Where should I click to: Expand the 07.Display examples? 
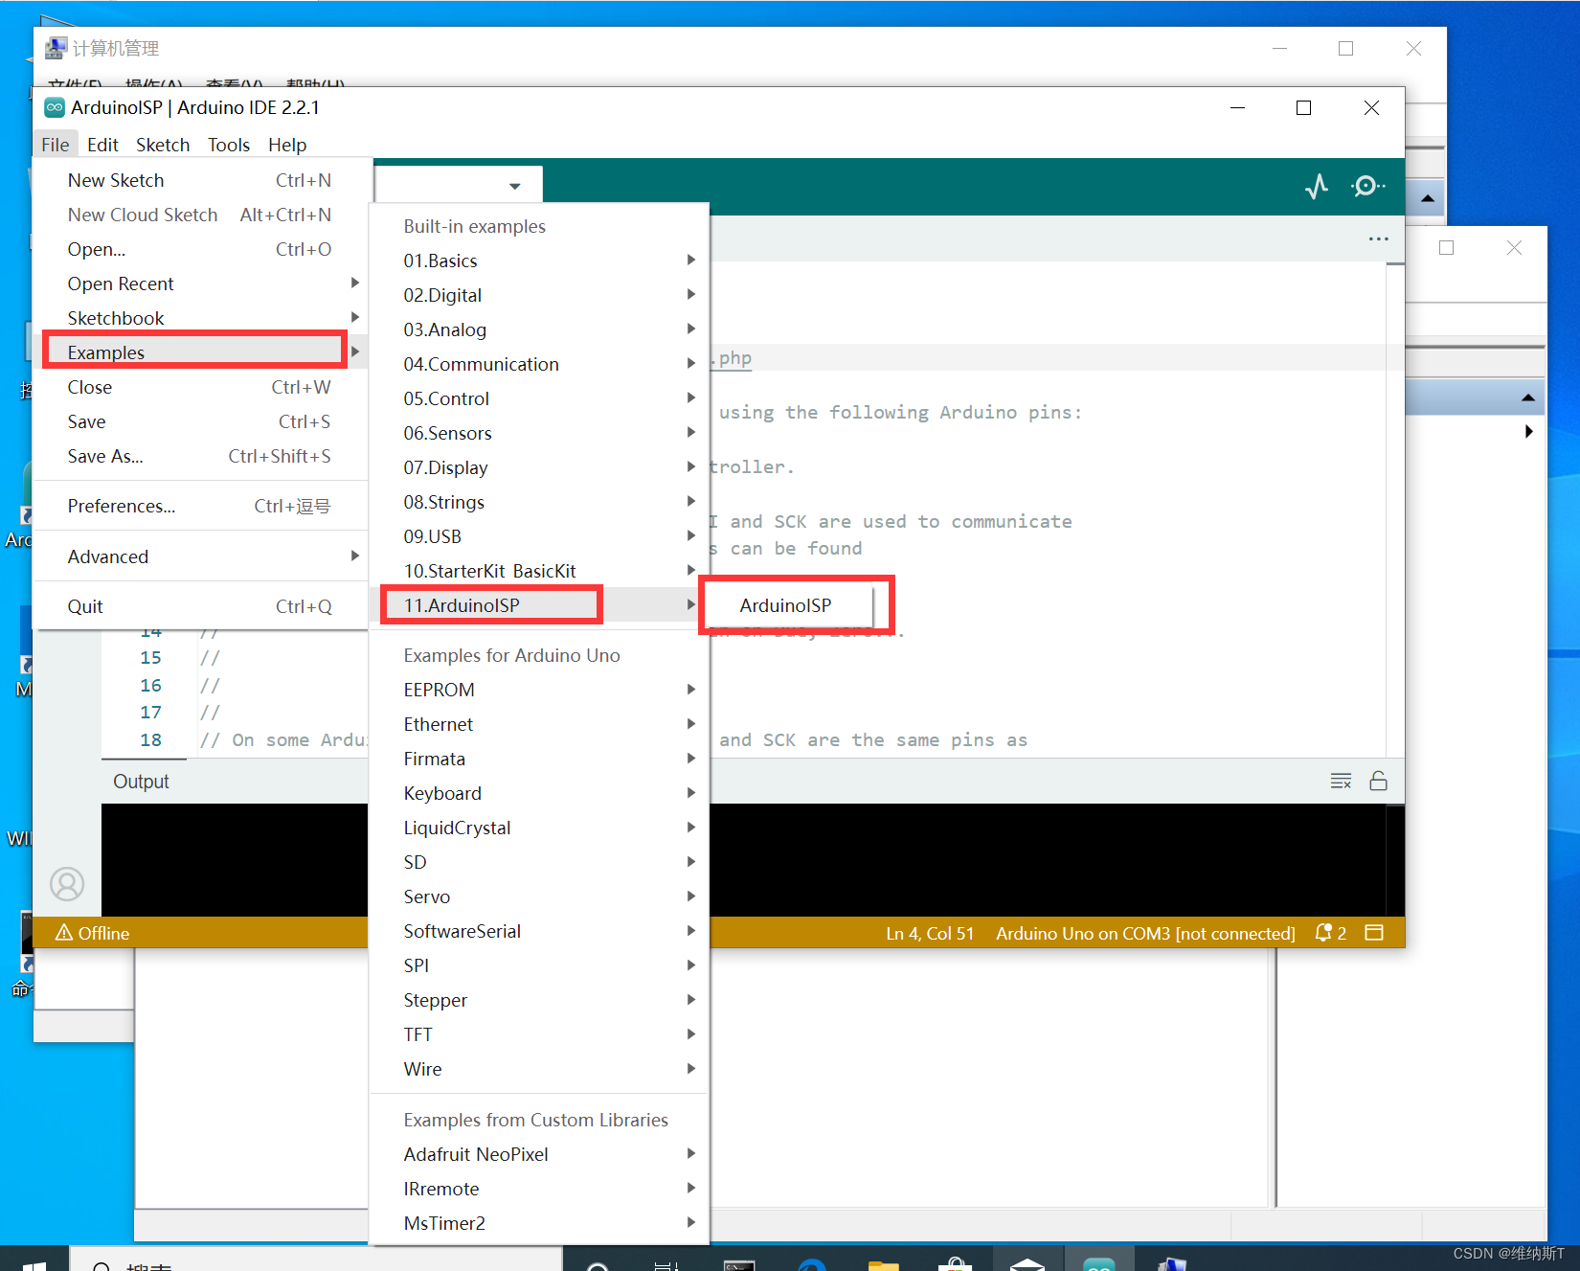[539, 467]
